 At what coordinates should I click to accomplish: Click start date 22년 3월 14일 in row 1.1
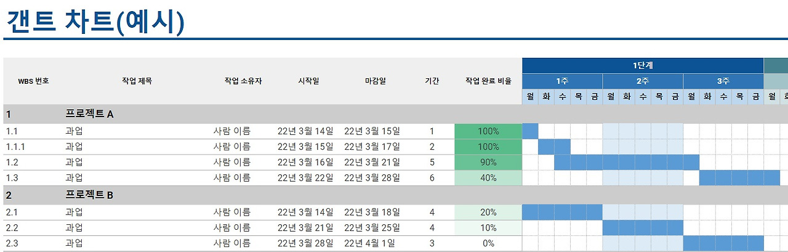tap(305, 131)
